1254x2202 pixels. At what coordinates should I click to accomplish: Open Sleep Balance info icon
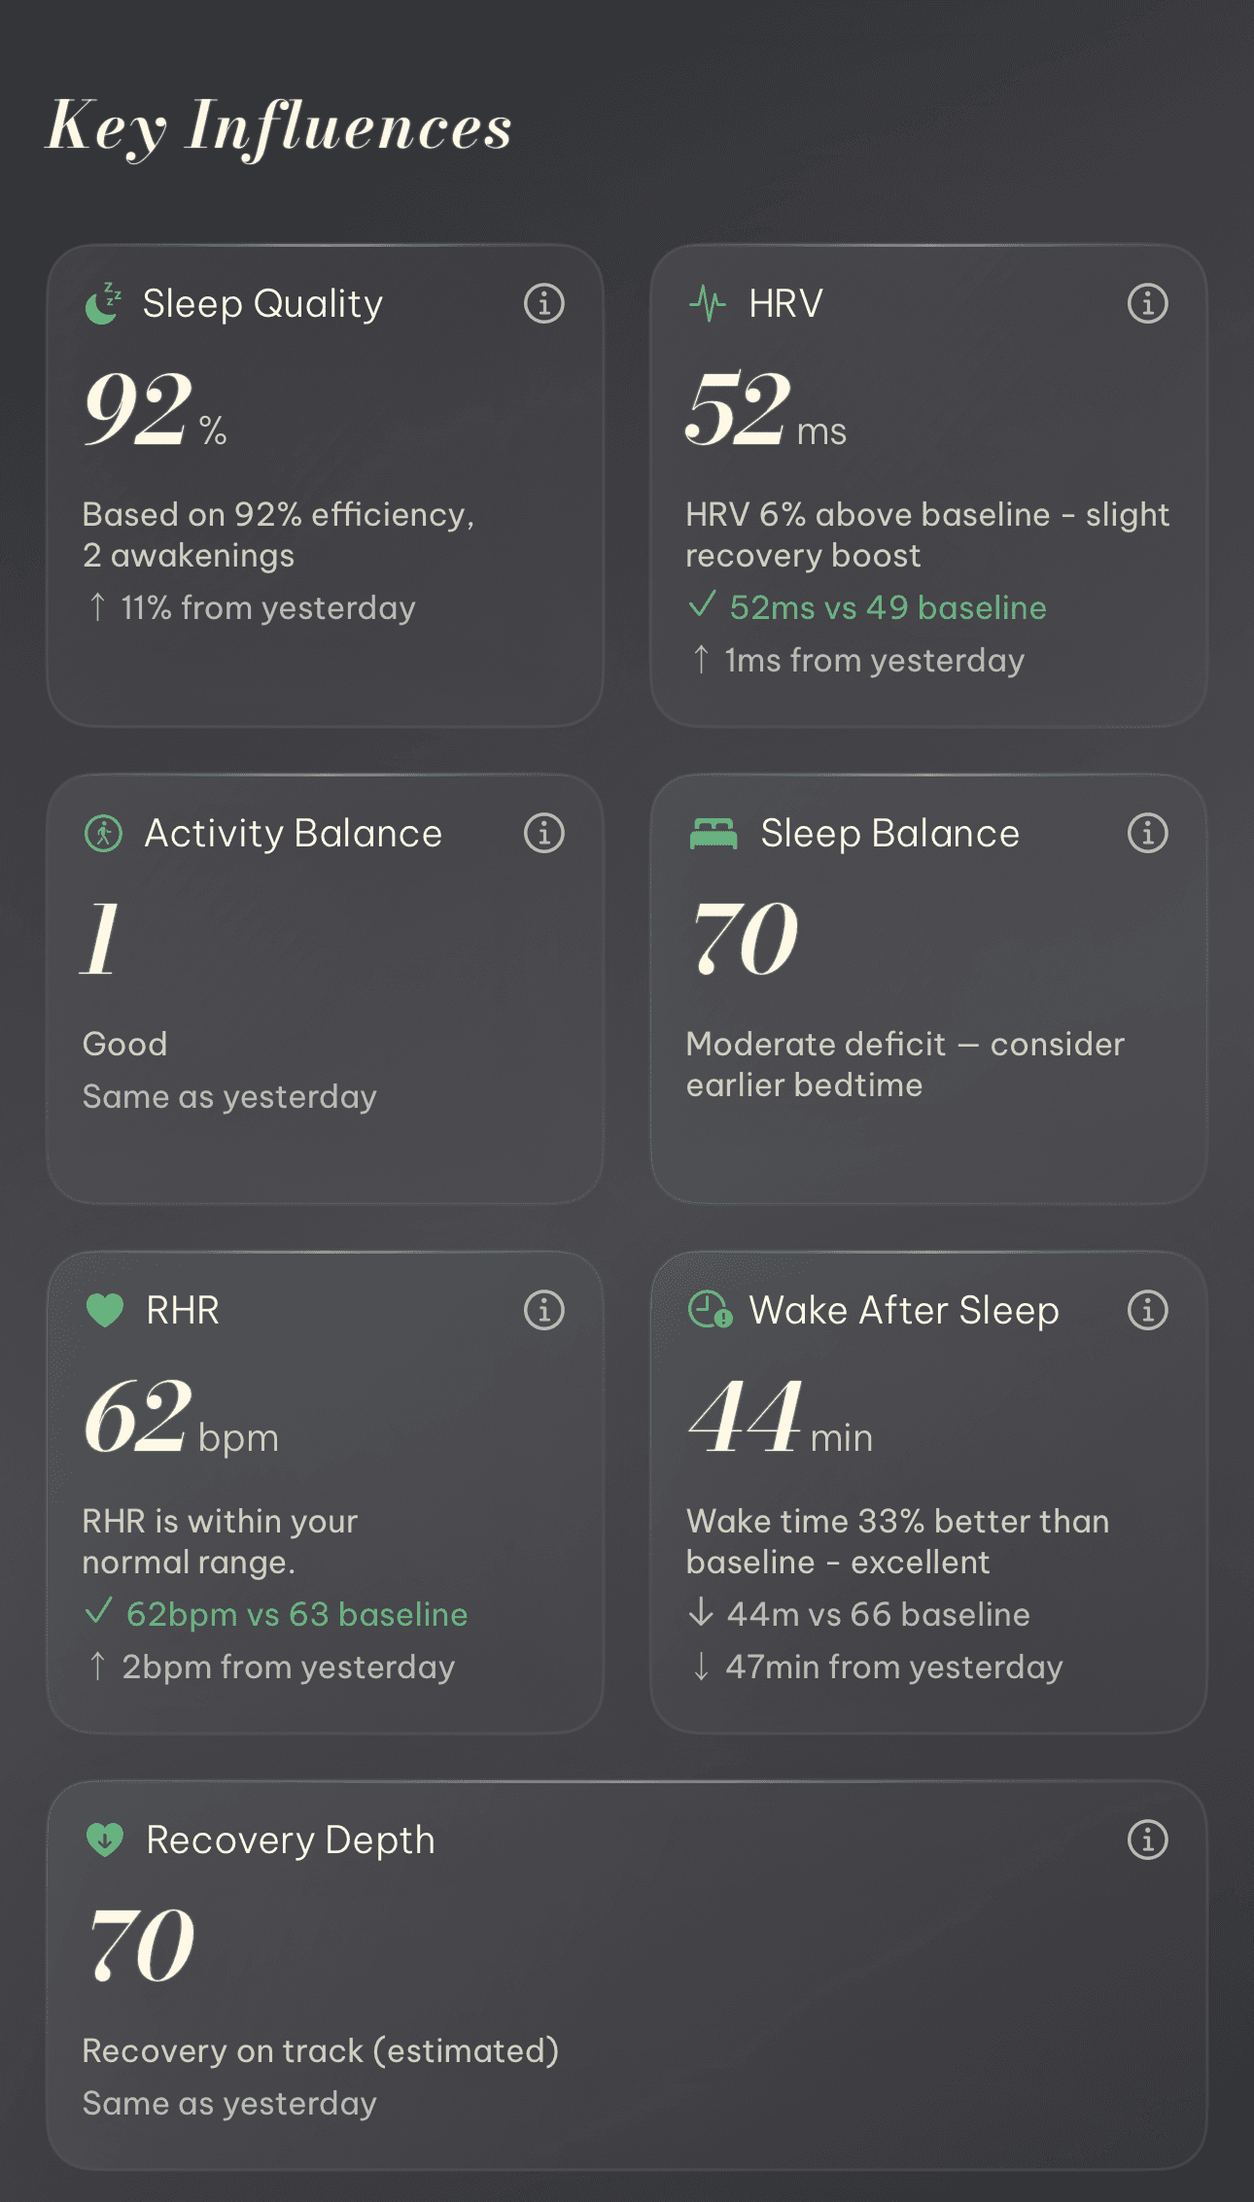pyautogui.click(x=1147, y=834)
